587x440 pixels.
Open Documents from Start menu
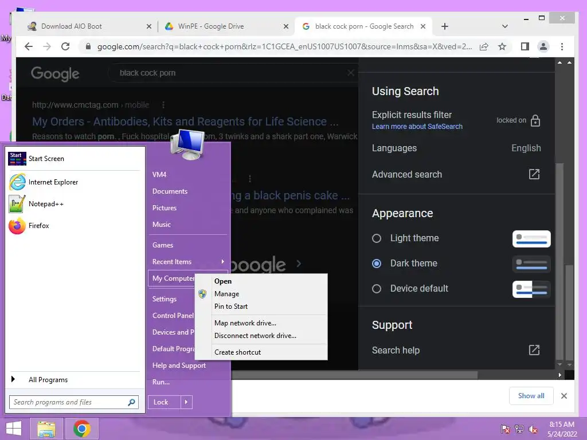click(x=170, y=191)
